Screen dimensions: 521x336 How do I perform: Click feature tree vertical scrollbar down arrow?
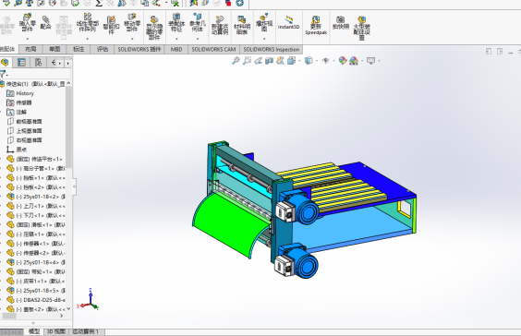click(x=68, y=309)
